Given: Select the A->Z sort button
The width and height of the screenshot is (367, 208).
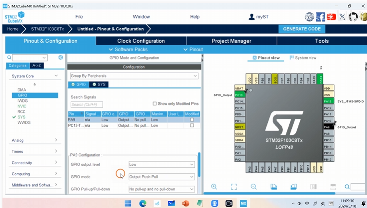Looking at the screenshot, I should [37, 65].
